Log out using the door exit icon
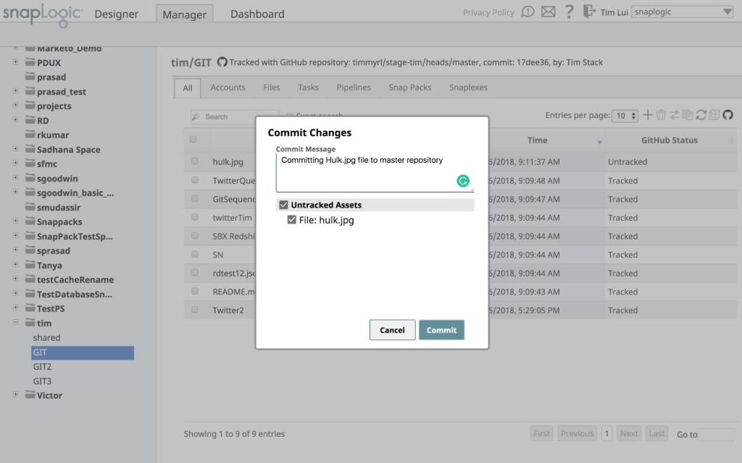This screenshot has width=742, height=463. (588, 12)
